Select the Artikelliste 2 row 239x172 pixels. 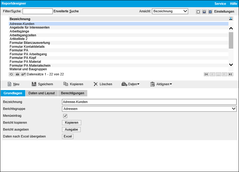(119, 39)
